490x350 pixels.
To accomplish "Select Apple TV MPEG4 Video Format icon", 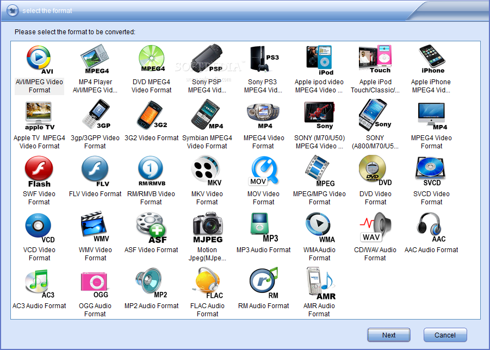I will 39,116.
